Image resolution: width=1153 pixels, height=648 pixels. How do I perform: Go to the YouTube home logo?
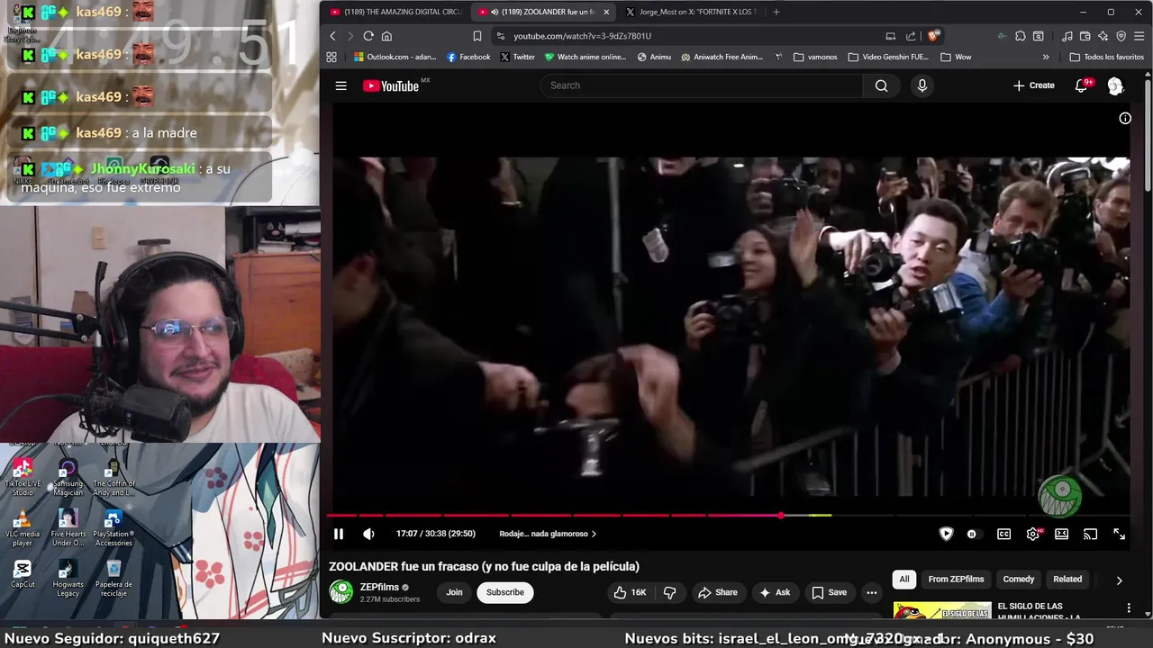click(x=391, y=85)
